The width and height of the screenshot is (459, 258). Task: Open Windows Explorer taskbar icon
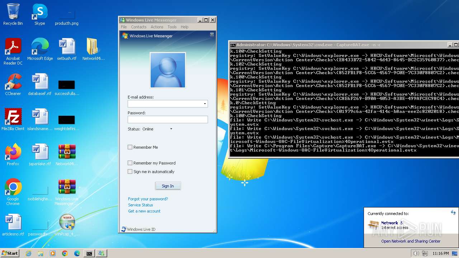pyautogui.click(x=41, y=253)
